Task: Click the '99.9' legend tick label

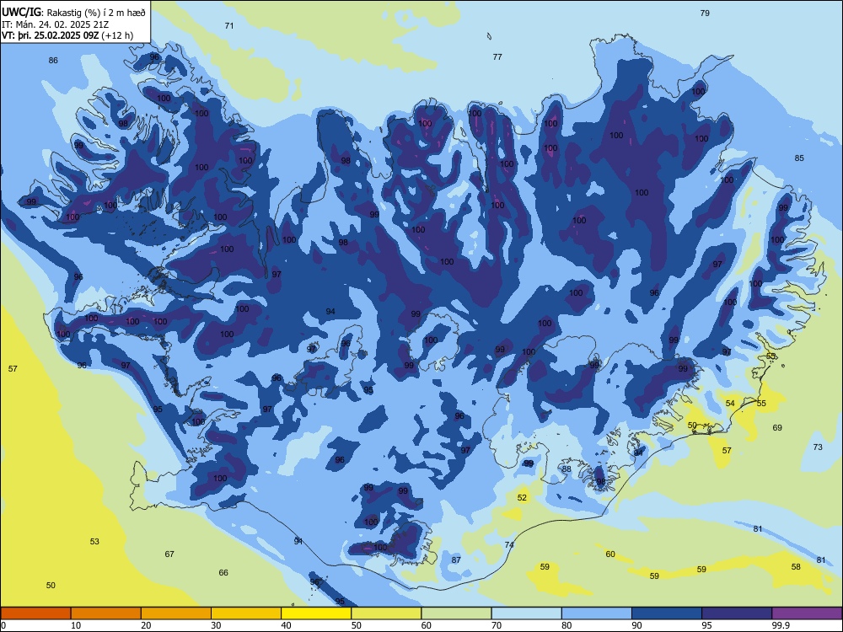Action: tap(781, 625)
